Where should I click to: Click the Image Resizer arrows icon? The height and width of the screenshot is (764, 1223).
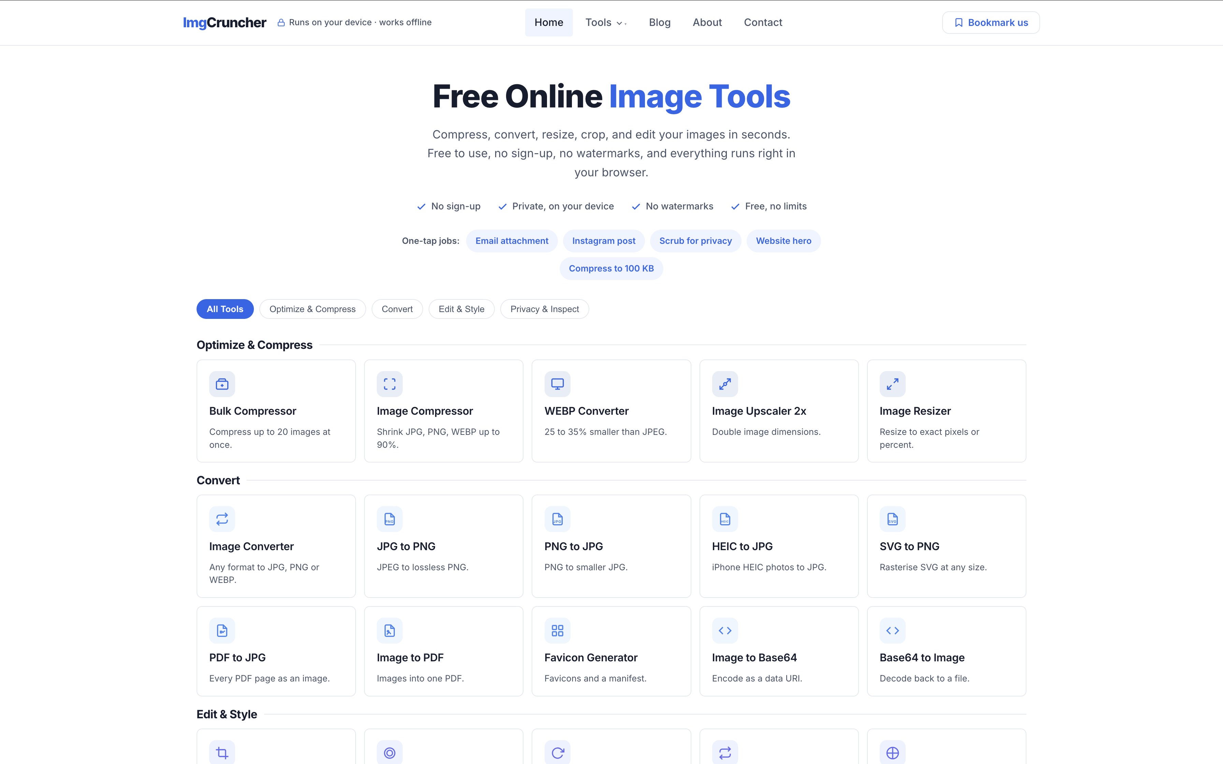892,384
